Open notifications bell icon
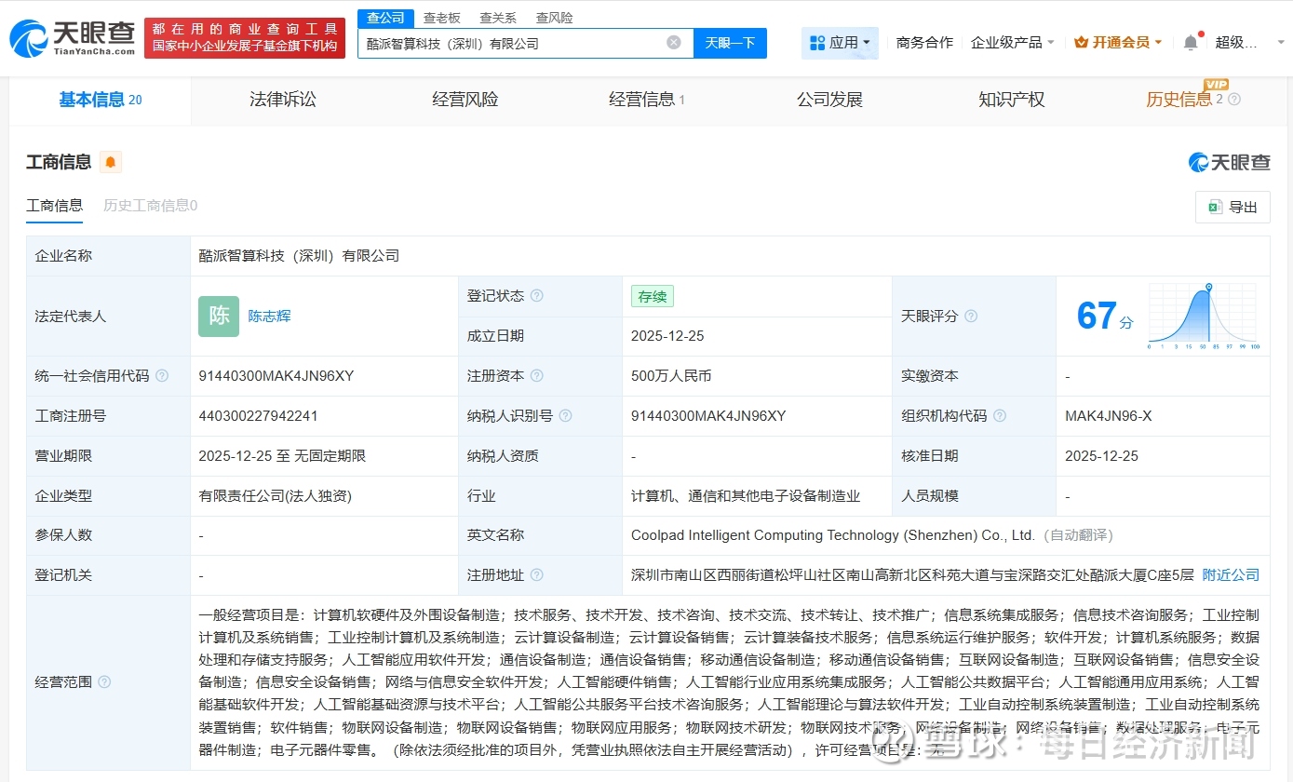This screenshot has height=782, width=1293. pos(1191,43)
